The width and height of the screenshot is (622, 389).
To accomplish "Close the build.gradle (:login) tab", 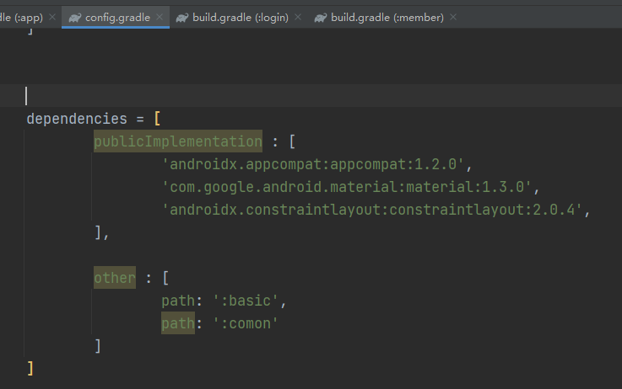I will pyautogui.click(x=298, y=17).
